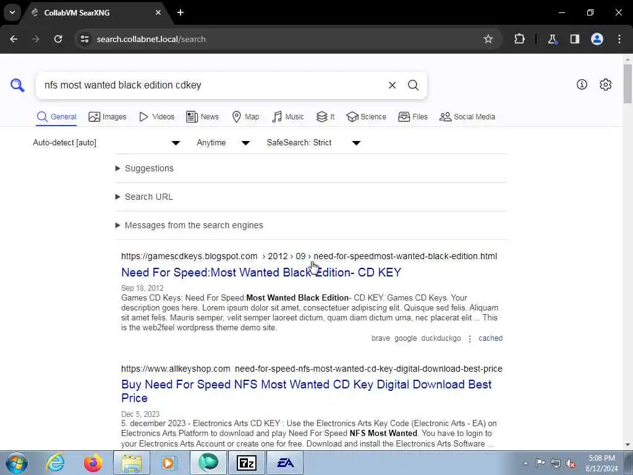View site information icon in address bar

(84, 39)
